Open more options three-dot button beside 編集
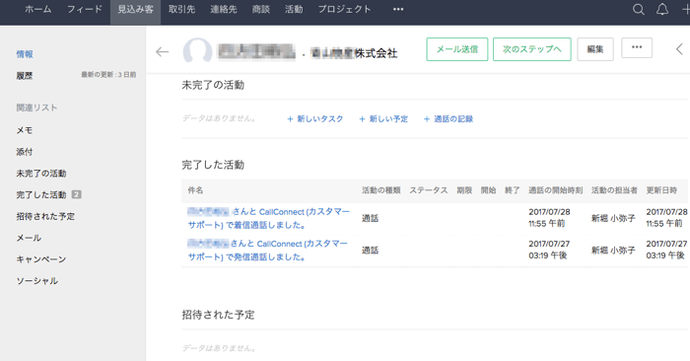 coord(637,47)
